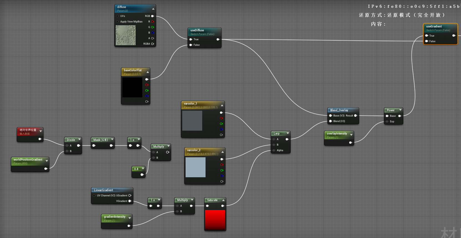Select the Blend_Overlay node title

click(339, 110)
